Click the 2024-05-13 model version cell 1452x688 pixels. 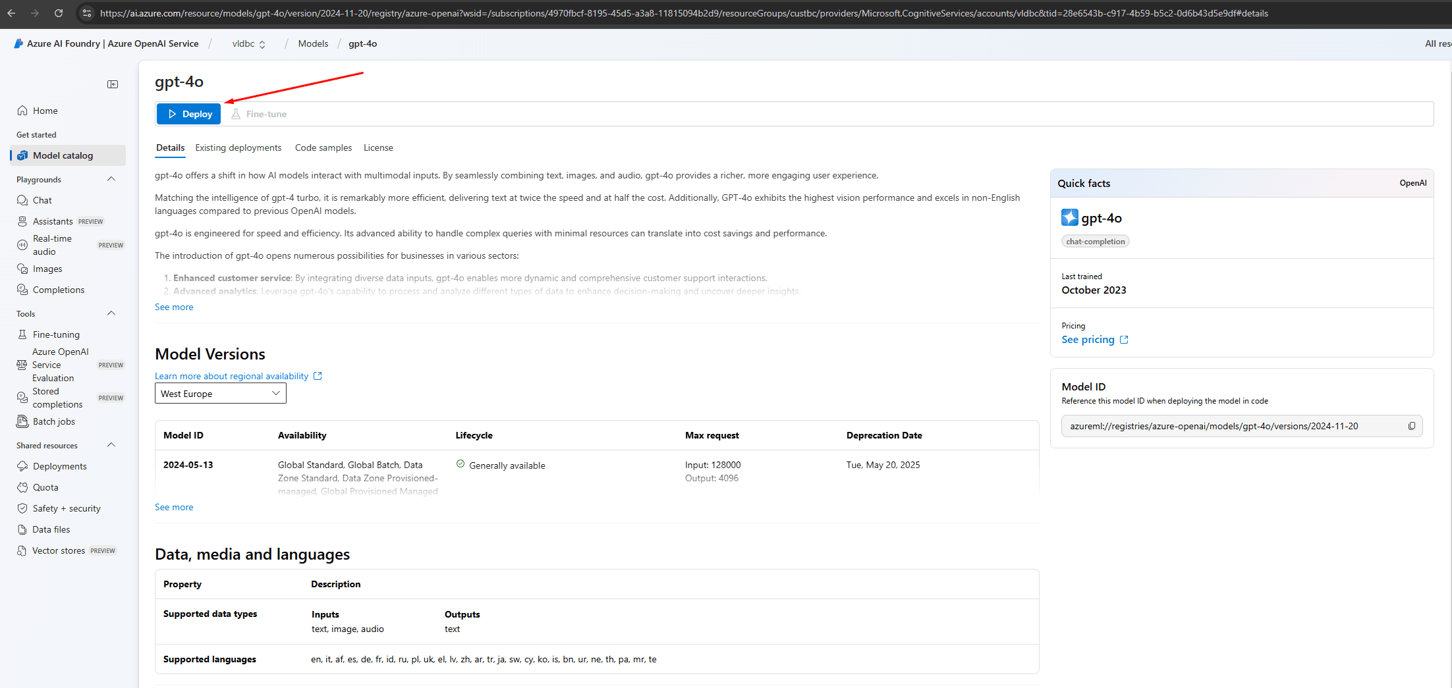[188, 465]
